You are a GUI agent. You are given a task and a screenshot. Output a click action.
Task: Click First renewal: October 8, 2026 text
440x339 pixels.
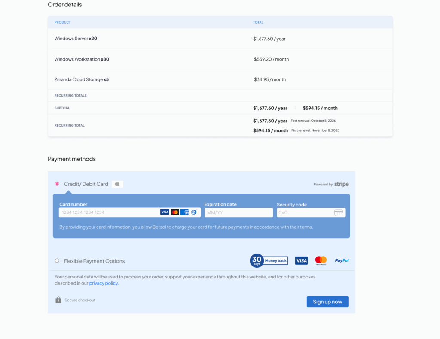click(313, 121)
